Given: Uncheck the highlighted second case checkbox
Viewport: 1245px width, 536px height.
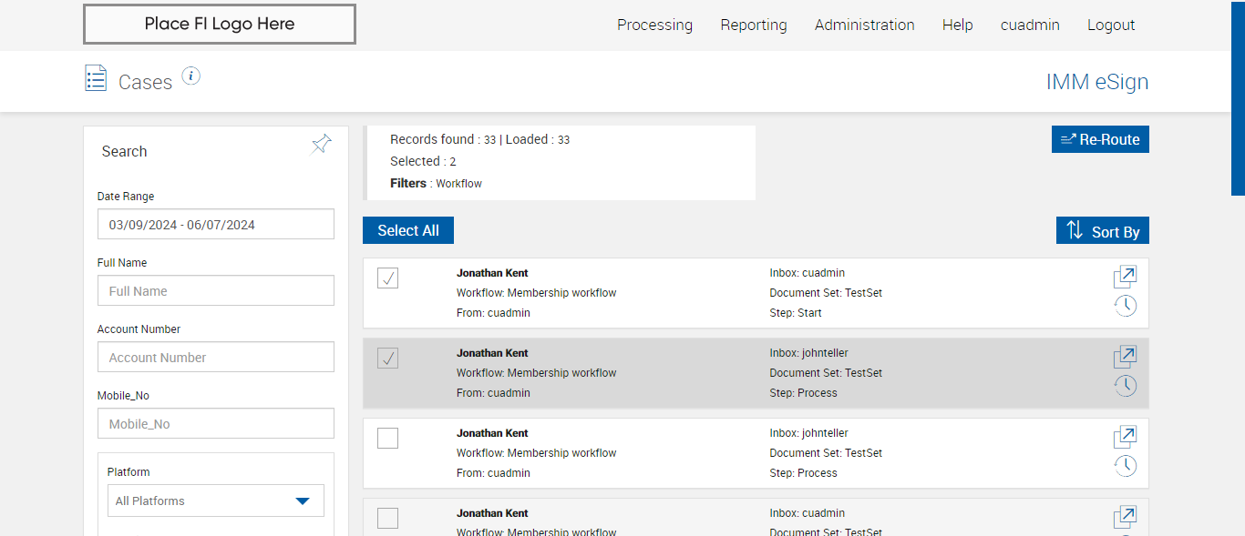Looking at the screenshot, I should coord(387,359).
